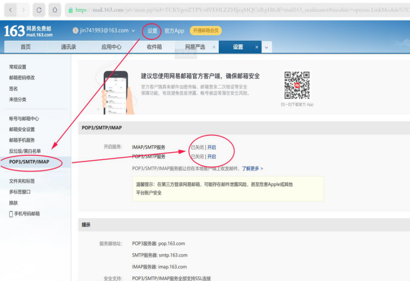Open the browser home icon

pos(54,10)
